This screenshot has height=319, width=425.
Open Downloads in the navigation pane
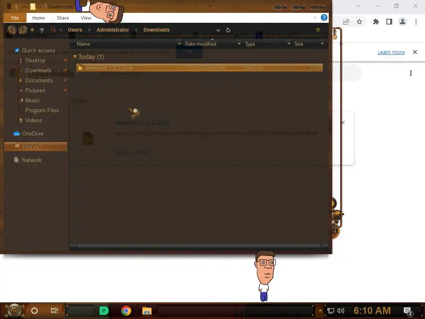(x=38, y=70)
